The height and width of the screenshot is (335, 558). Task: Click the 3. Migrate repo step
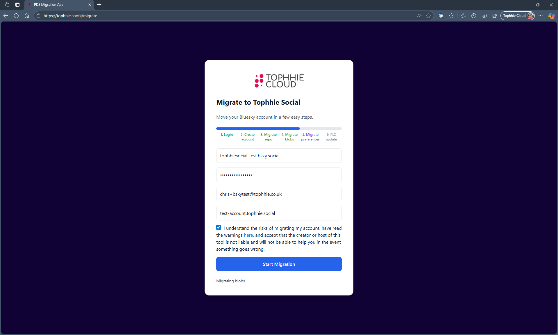pos(269,137)
